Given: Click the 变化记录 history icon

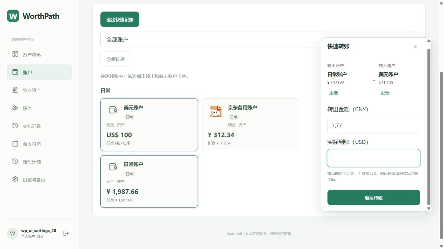Looking at the screenshot, I should click(x=15, y=126).
